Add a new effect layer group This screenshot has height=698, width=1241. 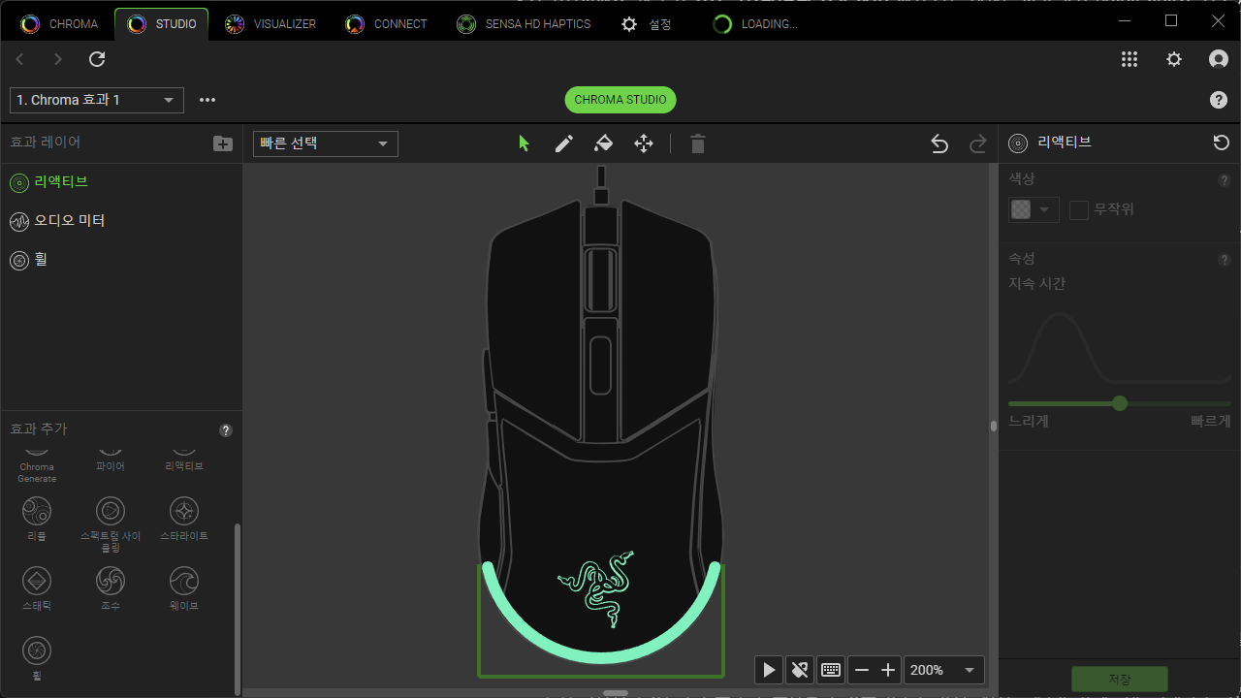(223, 143)
